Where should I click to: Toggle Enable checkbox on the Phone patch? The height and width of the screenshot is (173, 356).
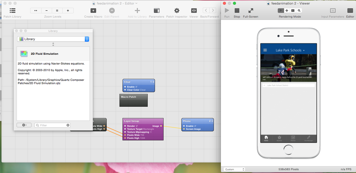click(x=195, y=126)
